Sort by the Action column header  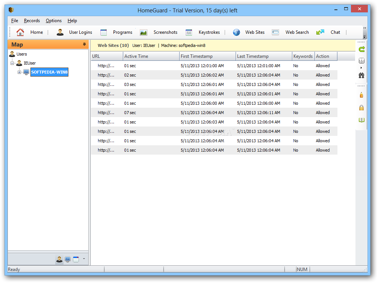326,56
